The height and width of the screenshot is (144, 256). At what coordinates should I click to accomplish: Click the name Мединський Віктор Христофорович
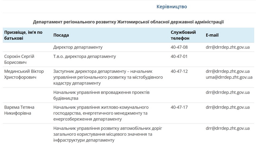[24, 74]
